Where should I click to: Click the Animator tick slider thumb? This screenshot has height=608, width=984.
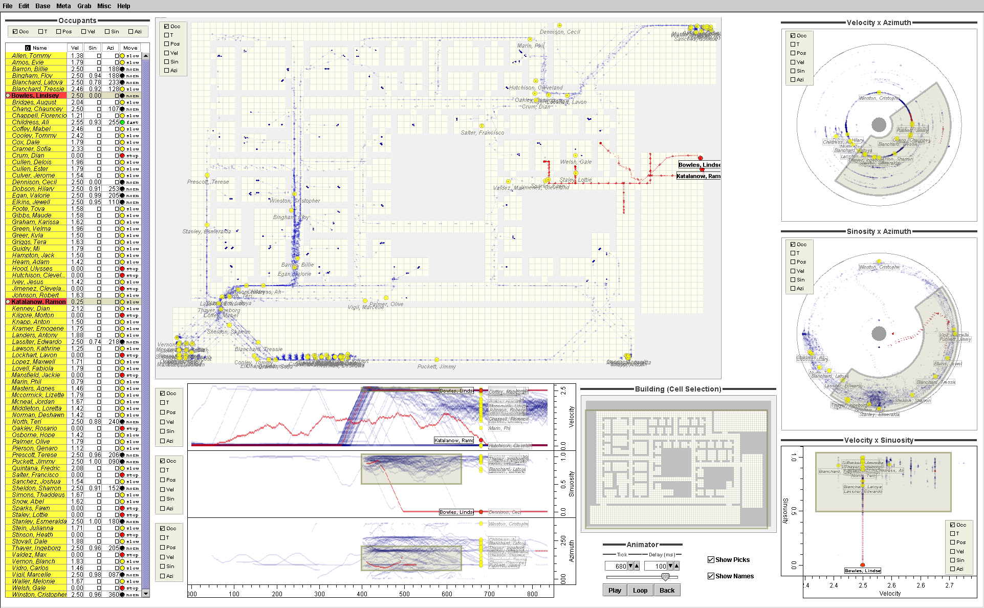(665, 577)
